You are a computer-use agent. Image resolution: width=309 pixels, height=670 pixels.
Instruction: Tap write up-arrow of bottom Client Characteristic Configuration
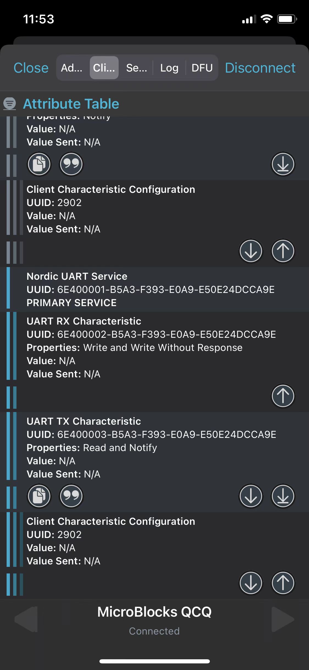tap(283, 583)
